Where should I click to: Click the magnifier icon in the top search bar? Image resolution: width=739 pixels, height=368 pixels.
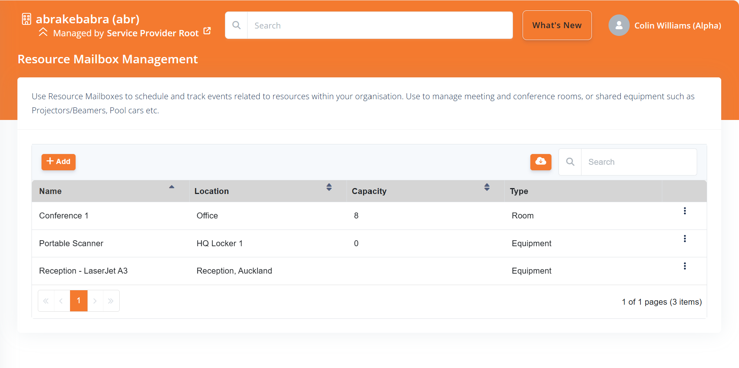coord(236,25)
